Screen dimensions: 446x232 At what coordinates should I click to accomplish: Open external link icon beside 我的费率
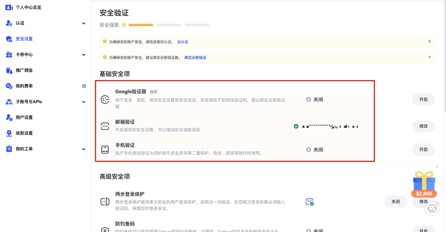(x=84, y=86)
